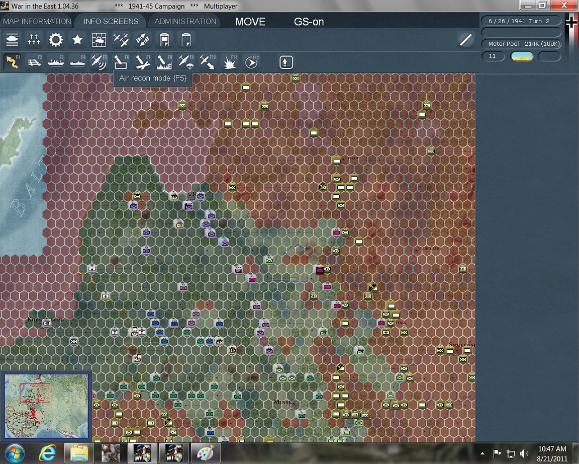Open Victory screen star icon
The image size is (579, 464).
coord(77,40)
